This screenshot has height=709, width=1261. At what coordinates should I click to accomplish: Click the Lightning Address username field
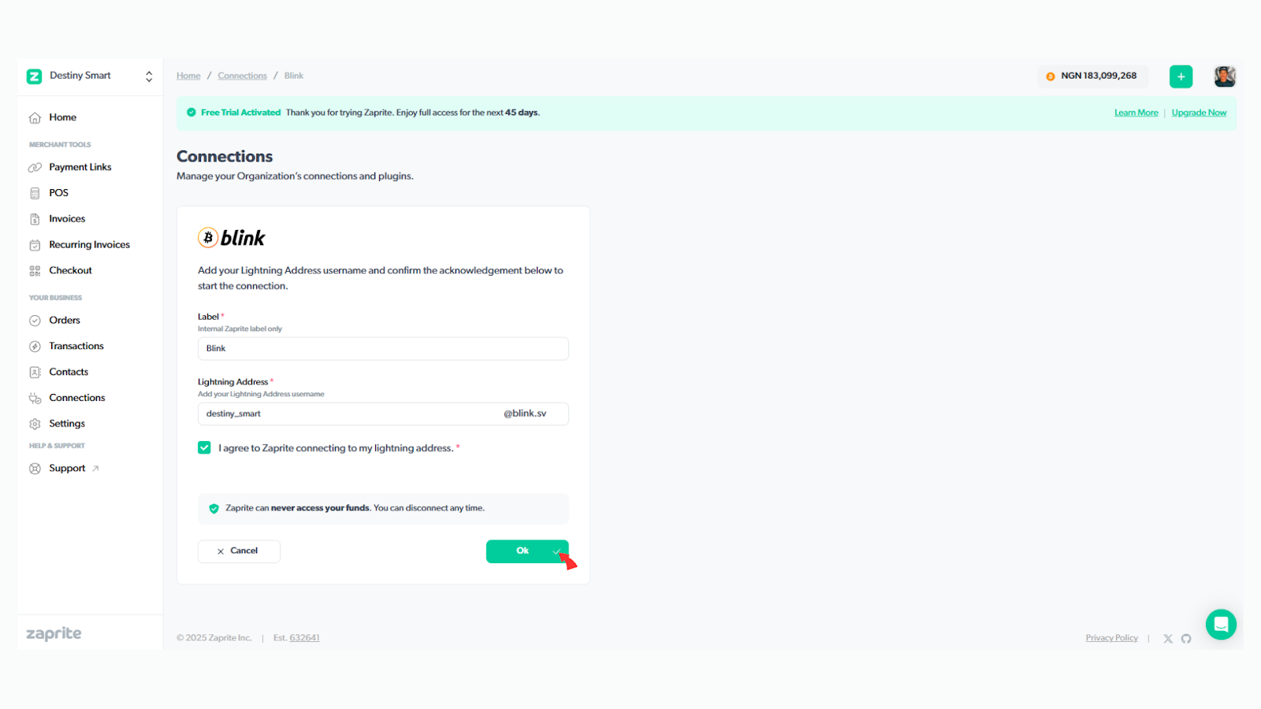click(383, 414)
